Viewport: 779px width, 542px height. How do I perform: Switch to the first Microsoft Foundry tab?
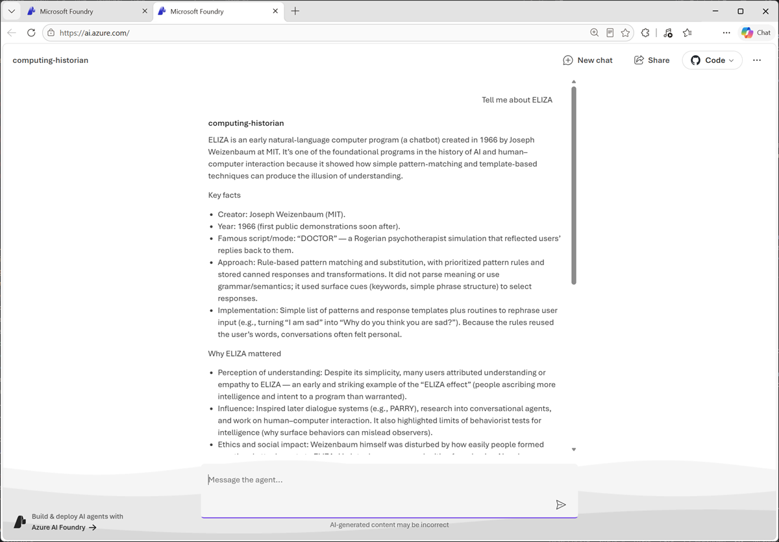click(x=88, y=11)
